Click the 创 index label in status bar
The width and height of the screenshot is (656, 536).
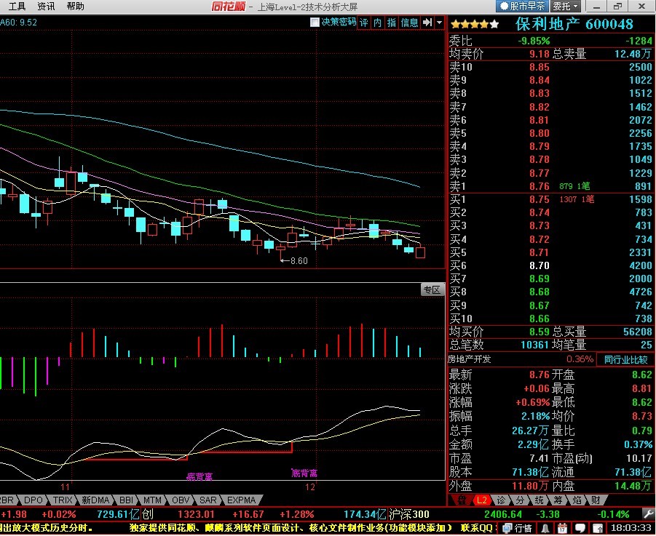[x=147, y=514]
